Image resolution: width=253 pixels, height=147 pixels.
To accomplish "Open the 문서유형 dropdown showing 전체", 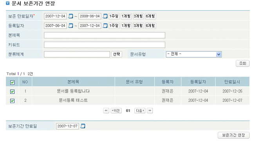I will point(194,54).
